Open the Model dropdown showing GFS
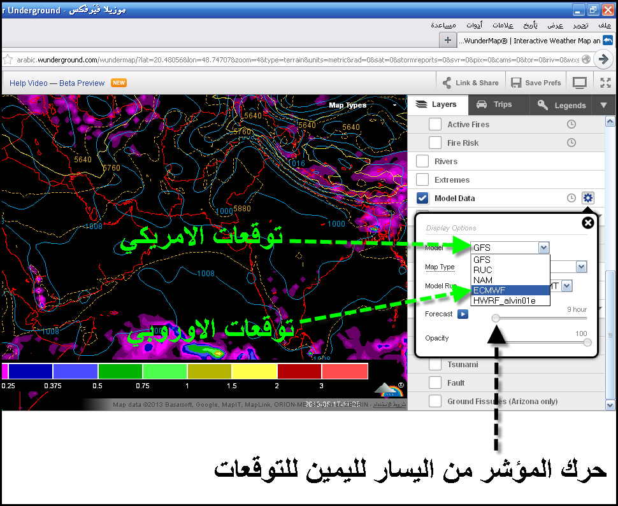Viewport: 618px width, 506px height. tap(510, 248)
